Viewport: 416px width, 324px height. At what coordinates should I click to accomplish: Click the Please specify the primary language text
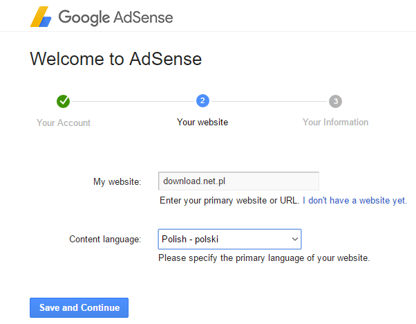264,258
